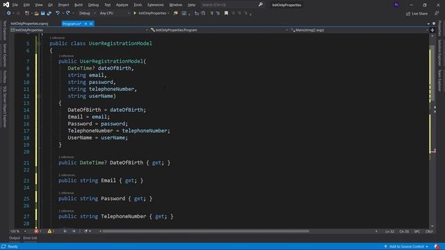Open the InitOnlyProperties.Program type dropdown

point(219,30)
